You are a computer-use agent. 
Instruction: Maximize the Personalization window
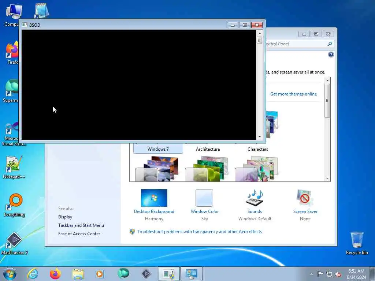coord(316,34)
